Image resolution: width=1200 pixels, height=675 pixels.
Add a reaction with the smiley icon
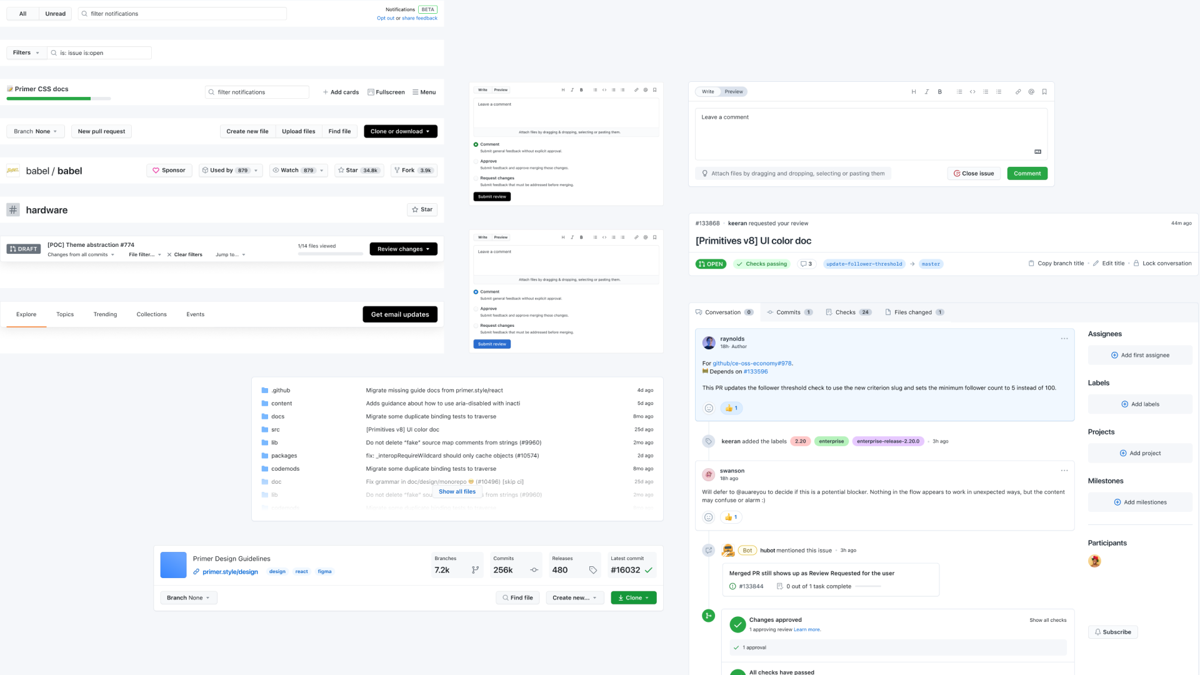(x=709, y=408)
